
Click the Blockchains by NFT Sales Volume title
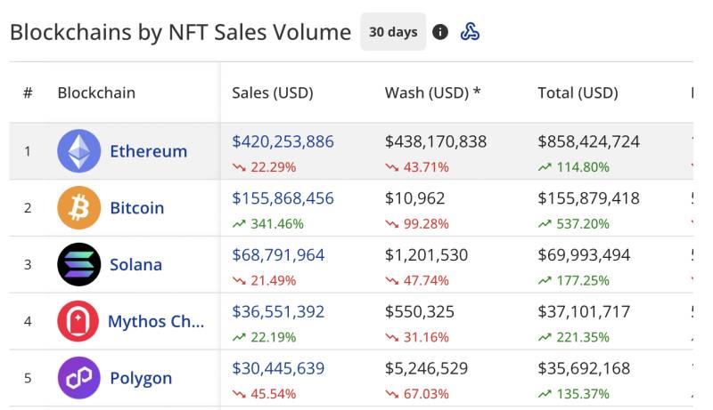coord(181,33)
